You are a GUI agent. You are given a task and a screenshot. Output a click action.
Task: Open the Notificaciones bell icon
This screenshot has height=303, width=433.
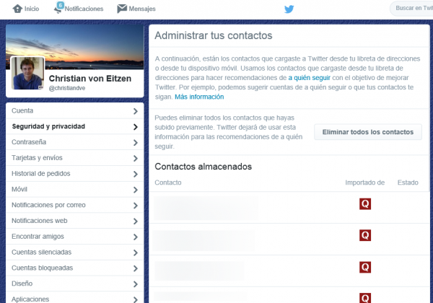click(x=58, y=11)
